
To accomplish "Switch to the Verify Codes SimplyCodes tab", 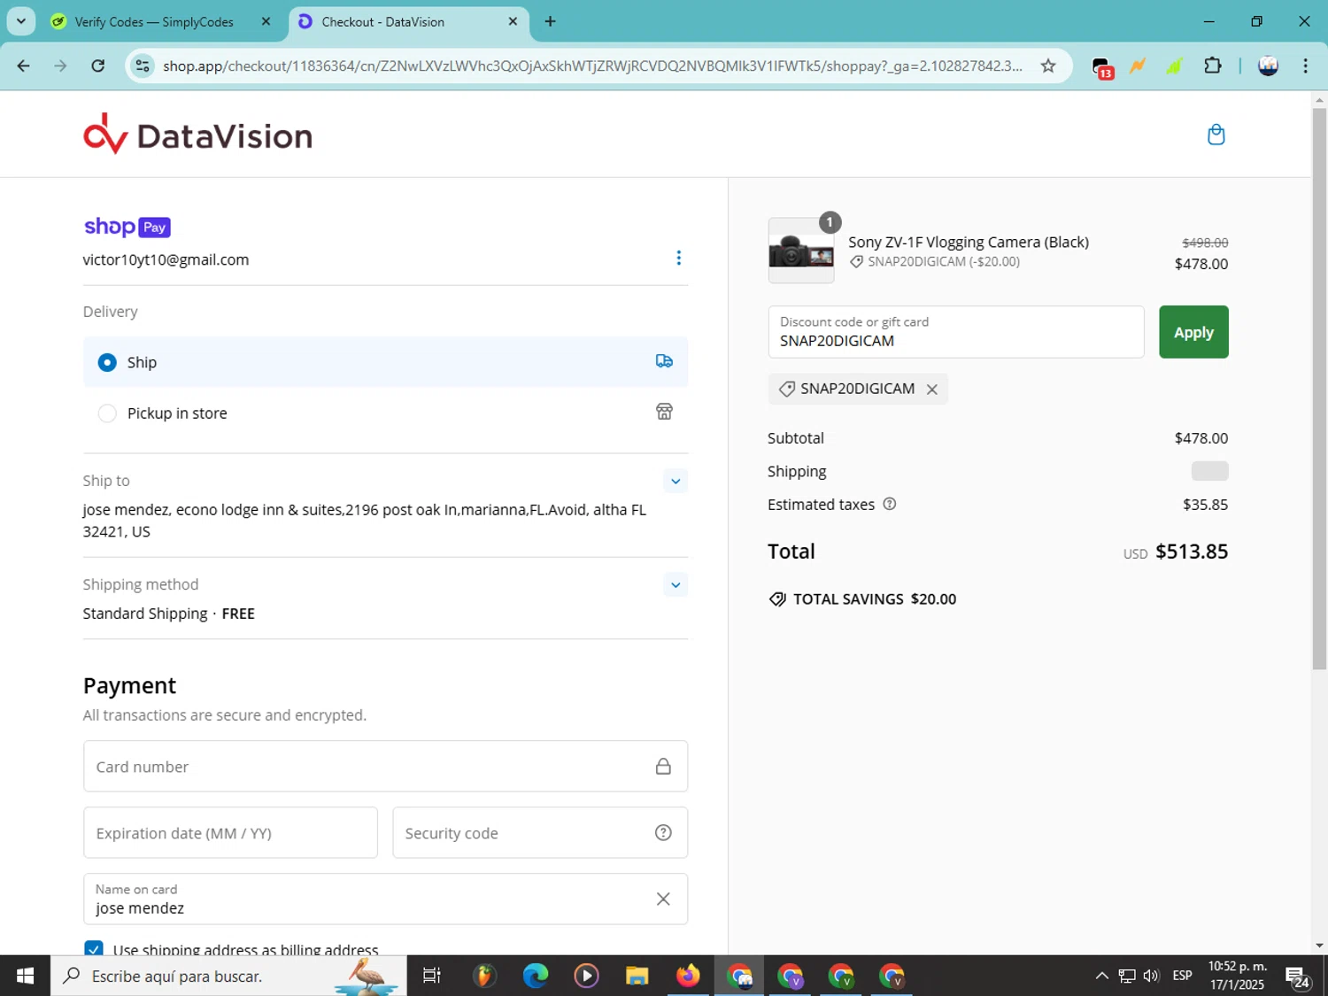I will 154,22.
